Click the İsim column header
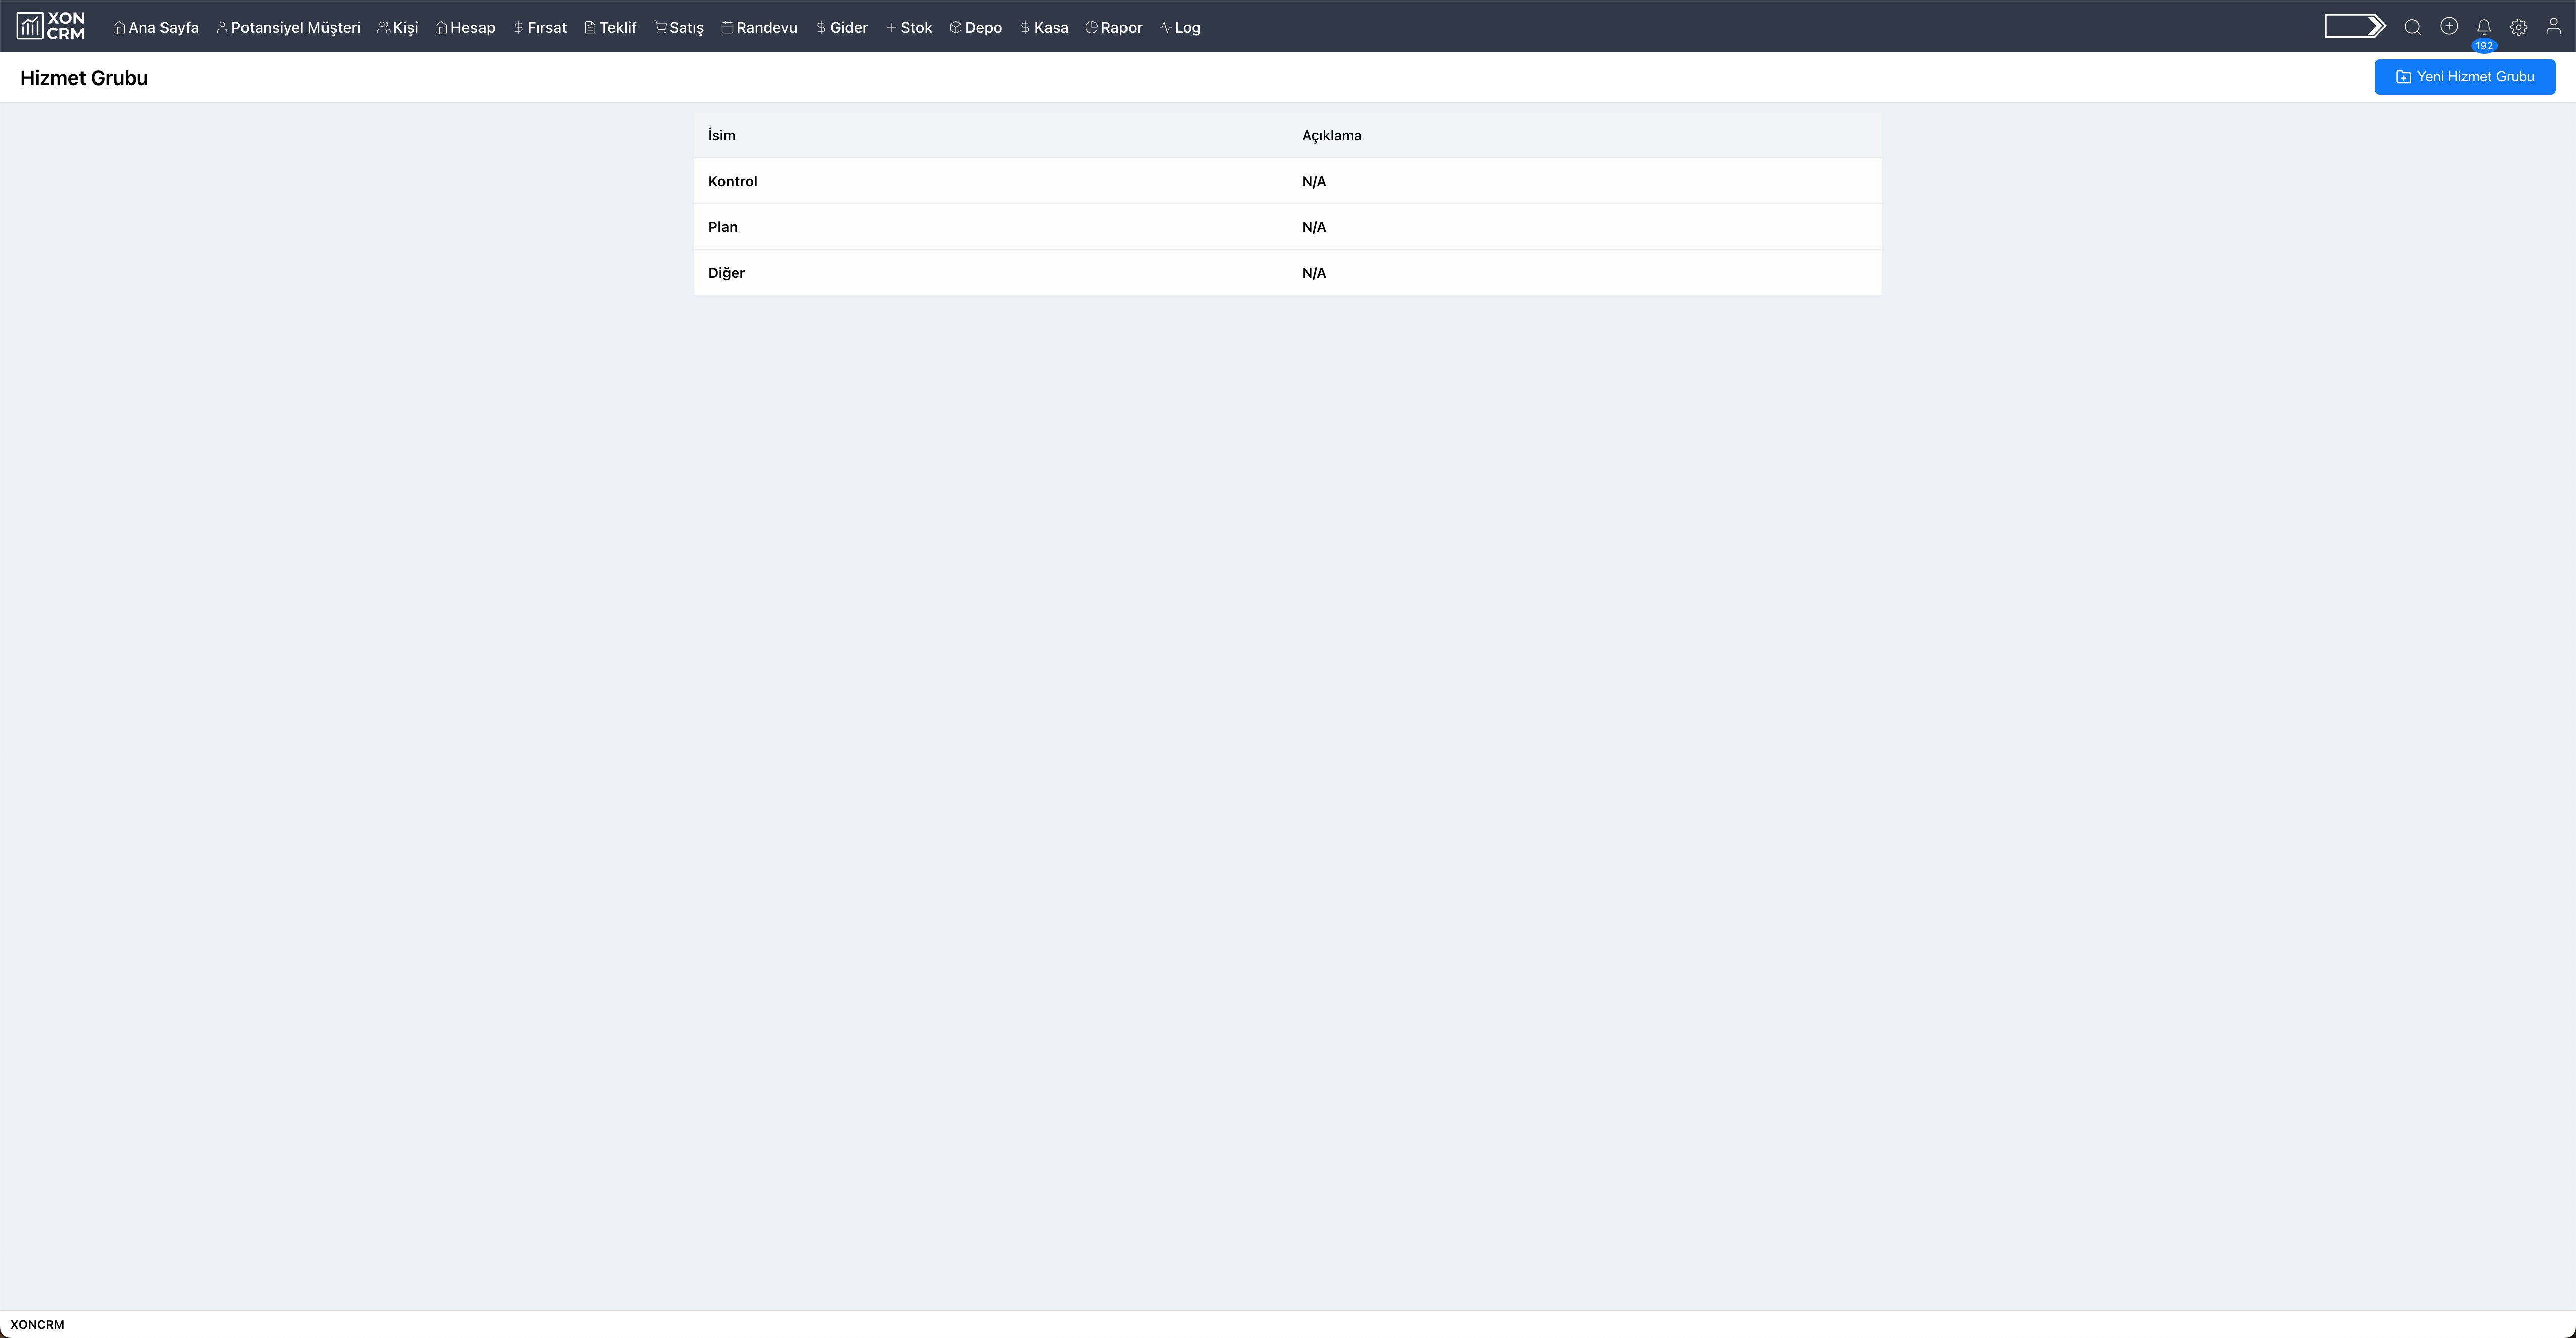This screenshot has height=1338, width=2576. click(721, 135)
